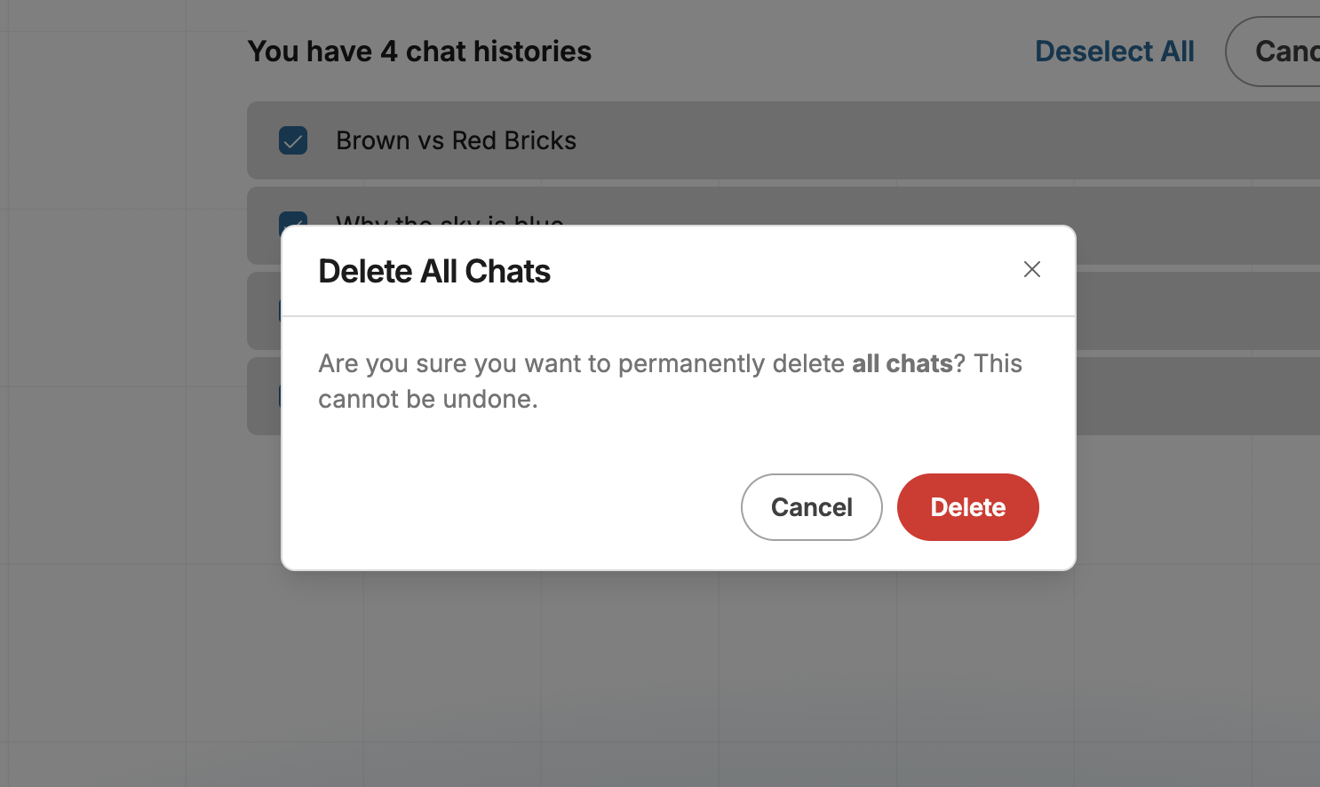
Task: Click the 'You have 4 chat histories' heading
Action: (x=419, y=52)
